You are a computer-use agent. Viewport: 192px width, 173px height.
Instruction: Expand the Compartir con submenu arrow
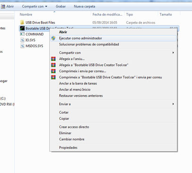[x=173, y=53]
